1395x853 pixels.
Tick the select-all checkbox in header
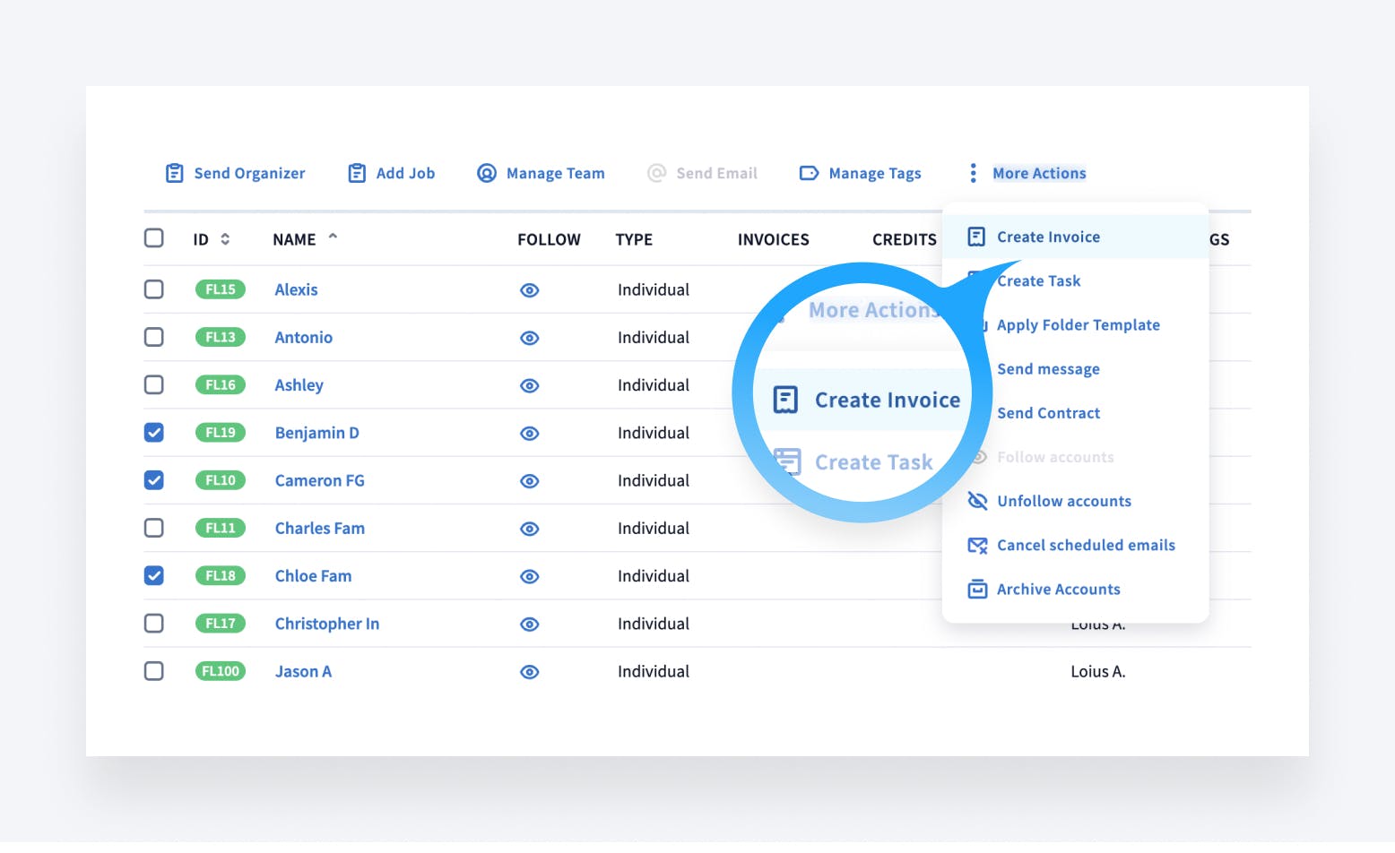[x=154, y=238]
